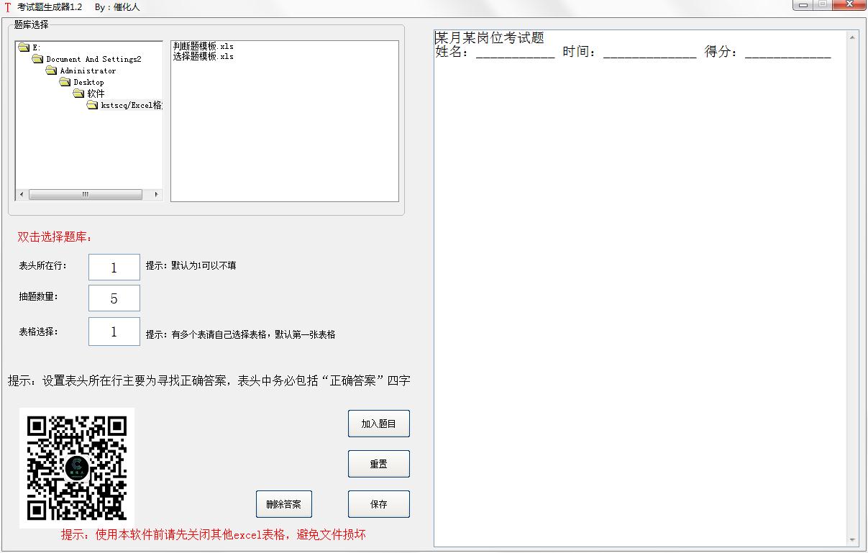Screen dimensions: 868x553
Task: Click the E: drive folder icon
Action: [x=24, y=47]
